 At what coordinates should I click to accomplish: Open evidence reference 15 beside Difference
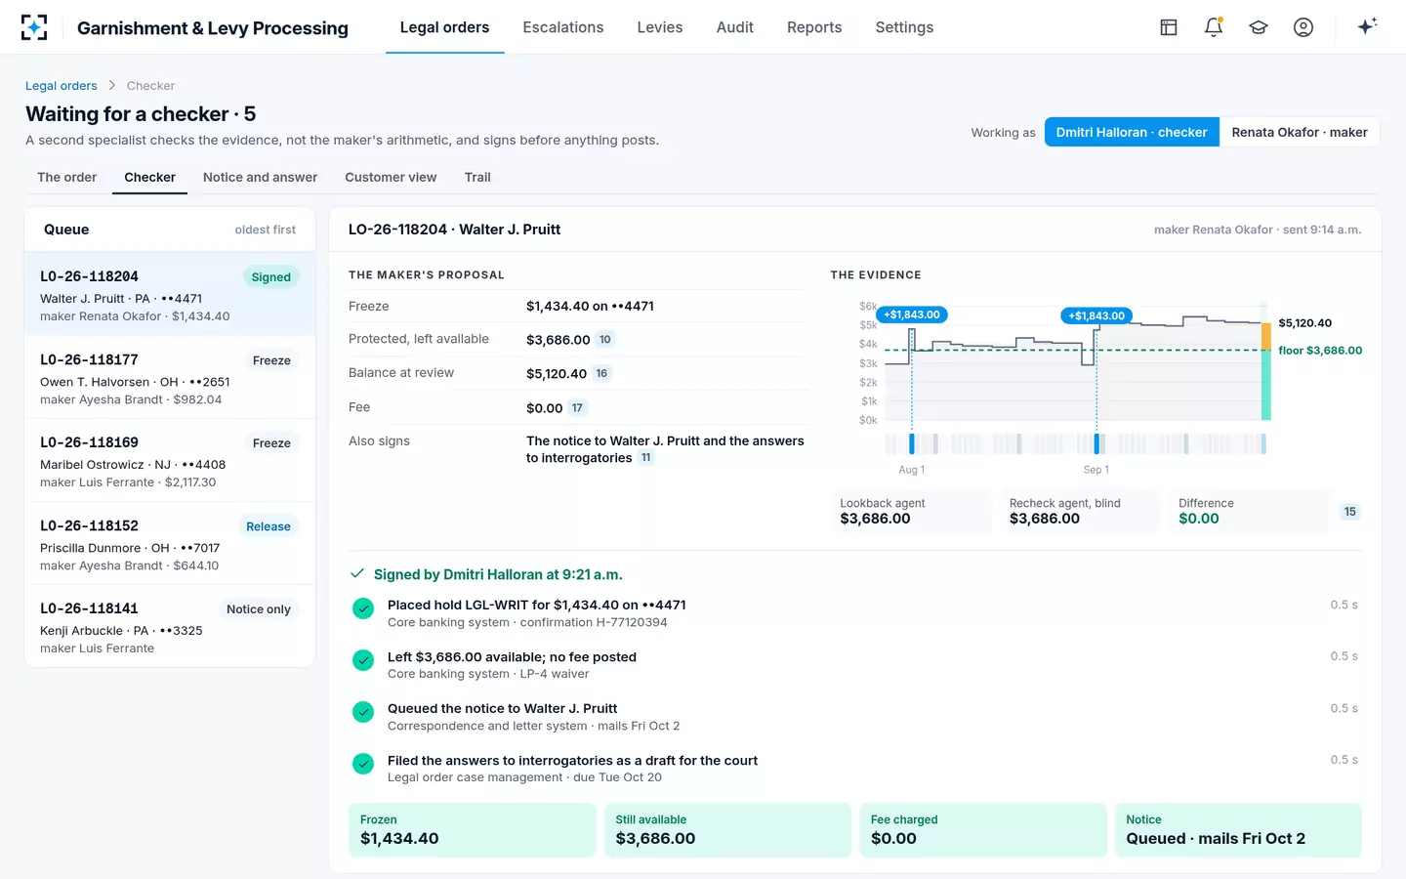click(1349, 512)
